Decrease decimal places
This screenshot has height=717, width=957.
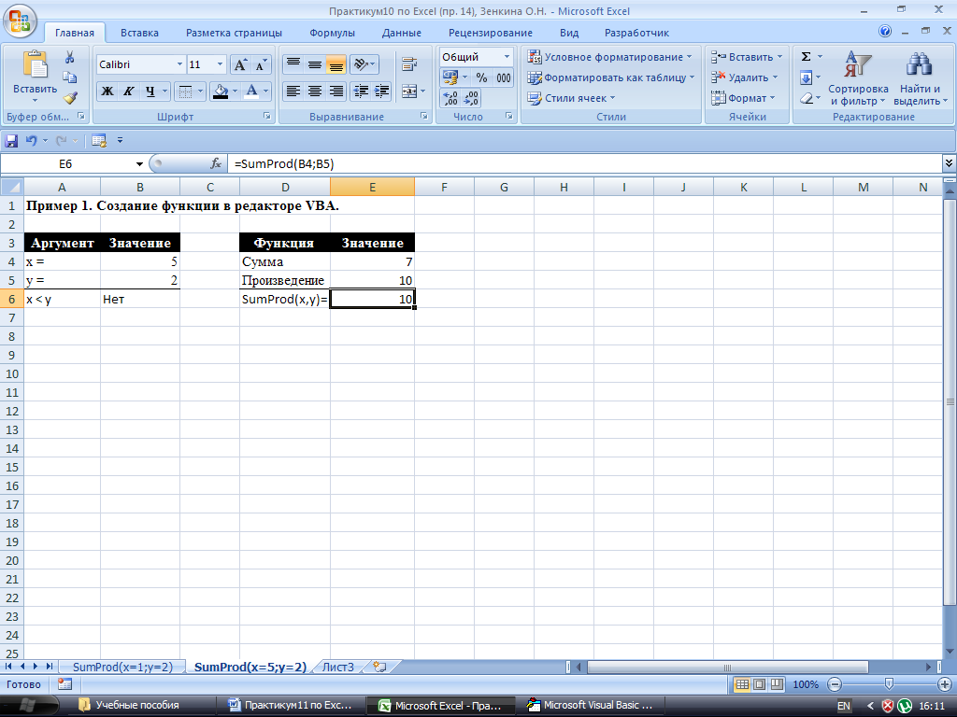click(x=471, y=98)
